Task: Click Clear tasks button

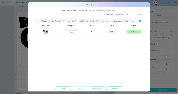Action: pos(115,88)
